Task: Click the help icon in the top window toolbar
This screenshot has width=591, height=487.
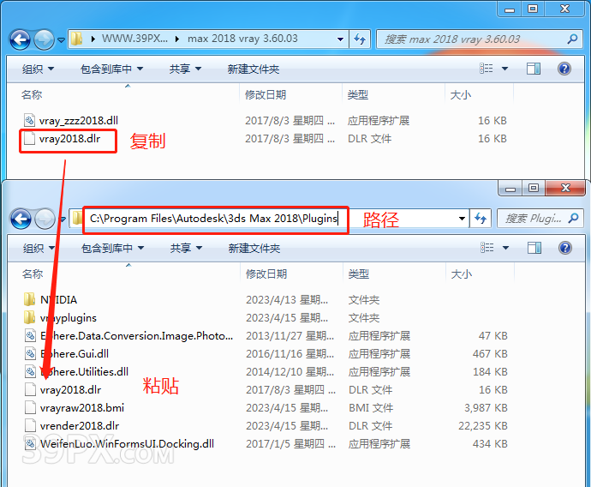Action: (x=564, y=69)
